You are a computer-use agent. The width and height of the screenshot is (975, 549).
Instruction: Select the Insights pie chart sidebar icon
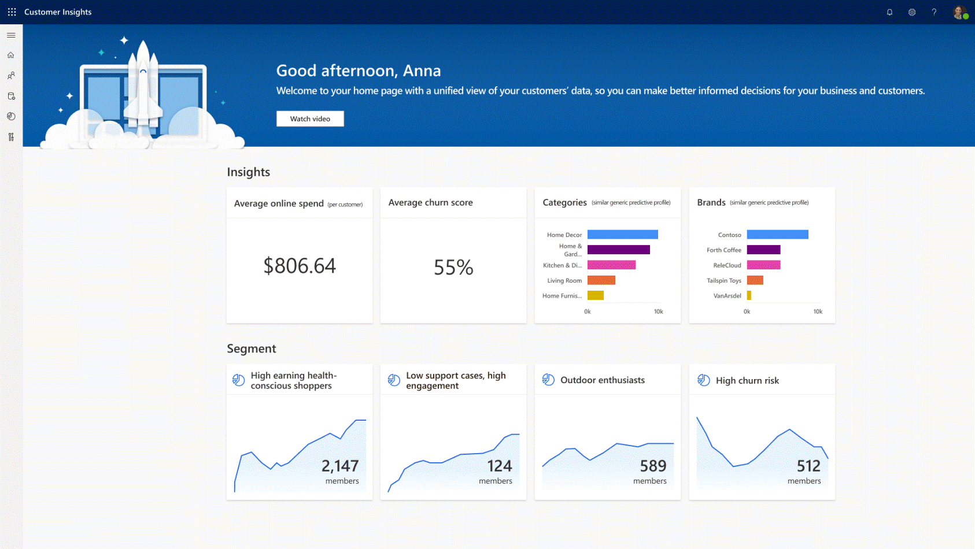pyautogui.click(x=11, y=116)
